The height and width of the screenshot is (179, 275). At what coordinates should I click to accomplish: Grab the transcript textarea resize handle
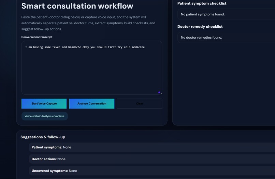point(161,94)
